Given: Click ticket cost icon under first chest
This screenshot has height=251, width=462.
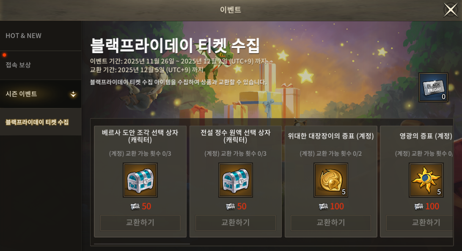Looking at the screenshot, I should [135, 207].
